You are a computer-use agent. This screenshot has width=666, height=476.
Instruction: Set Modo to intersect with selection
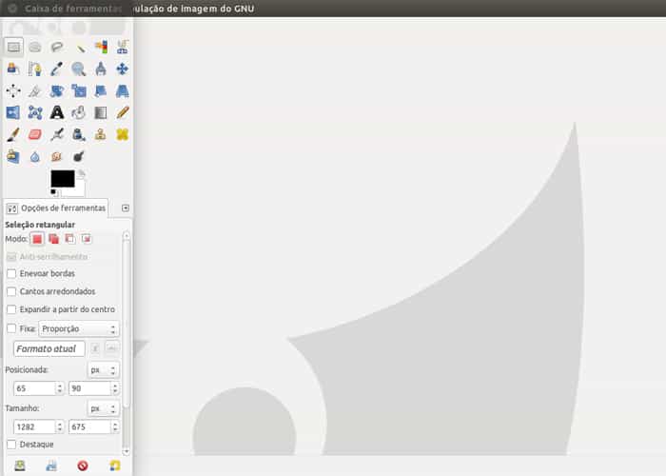tap(87, 239)
